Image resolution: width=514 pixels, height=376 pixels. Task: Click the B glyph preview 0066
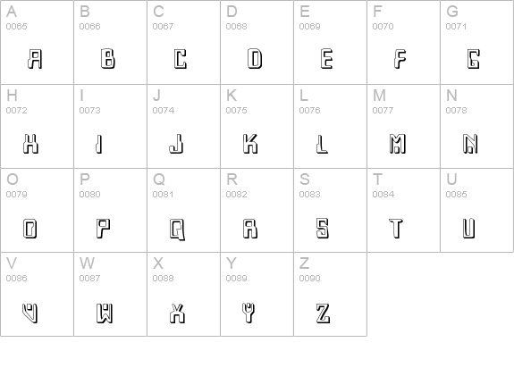click(108, 59)
